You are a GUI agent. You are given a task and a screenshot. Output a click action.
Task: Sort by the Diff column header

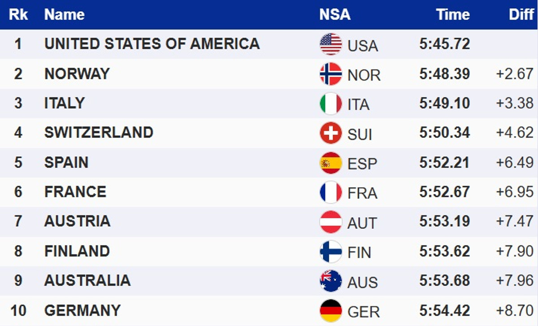coord(521,15)
